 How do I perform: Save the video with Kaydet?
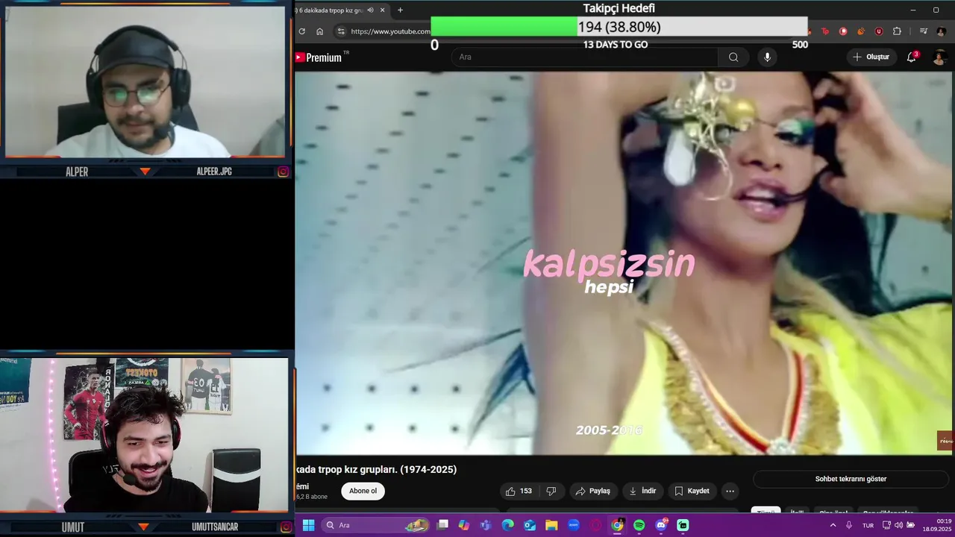[x=692, y=491]
